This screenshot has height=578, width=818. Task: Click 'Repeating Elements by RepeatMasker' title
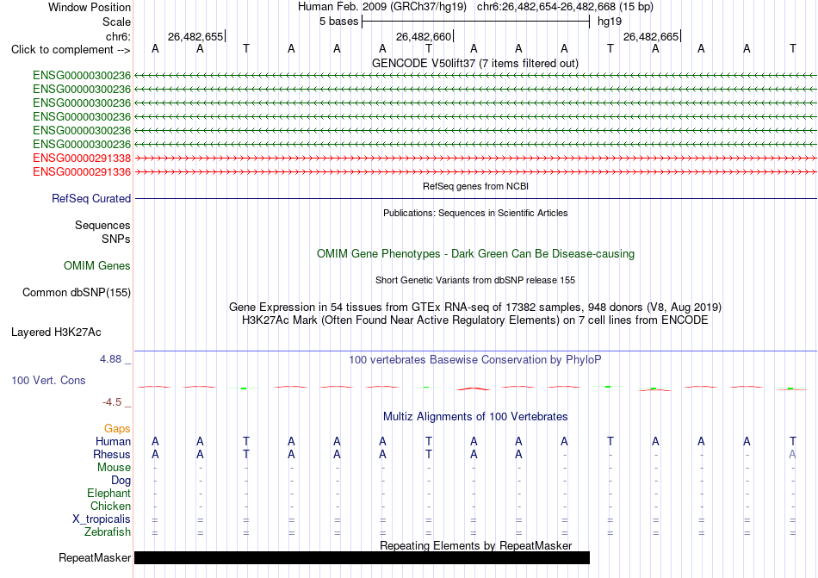tap(476, 545)
